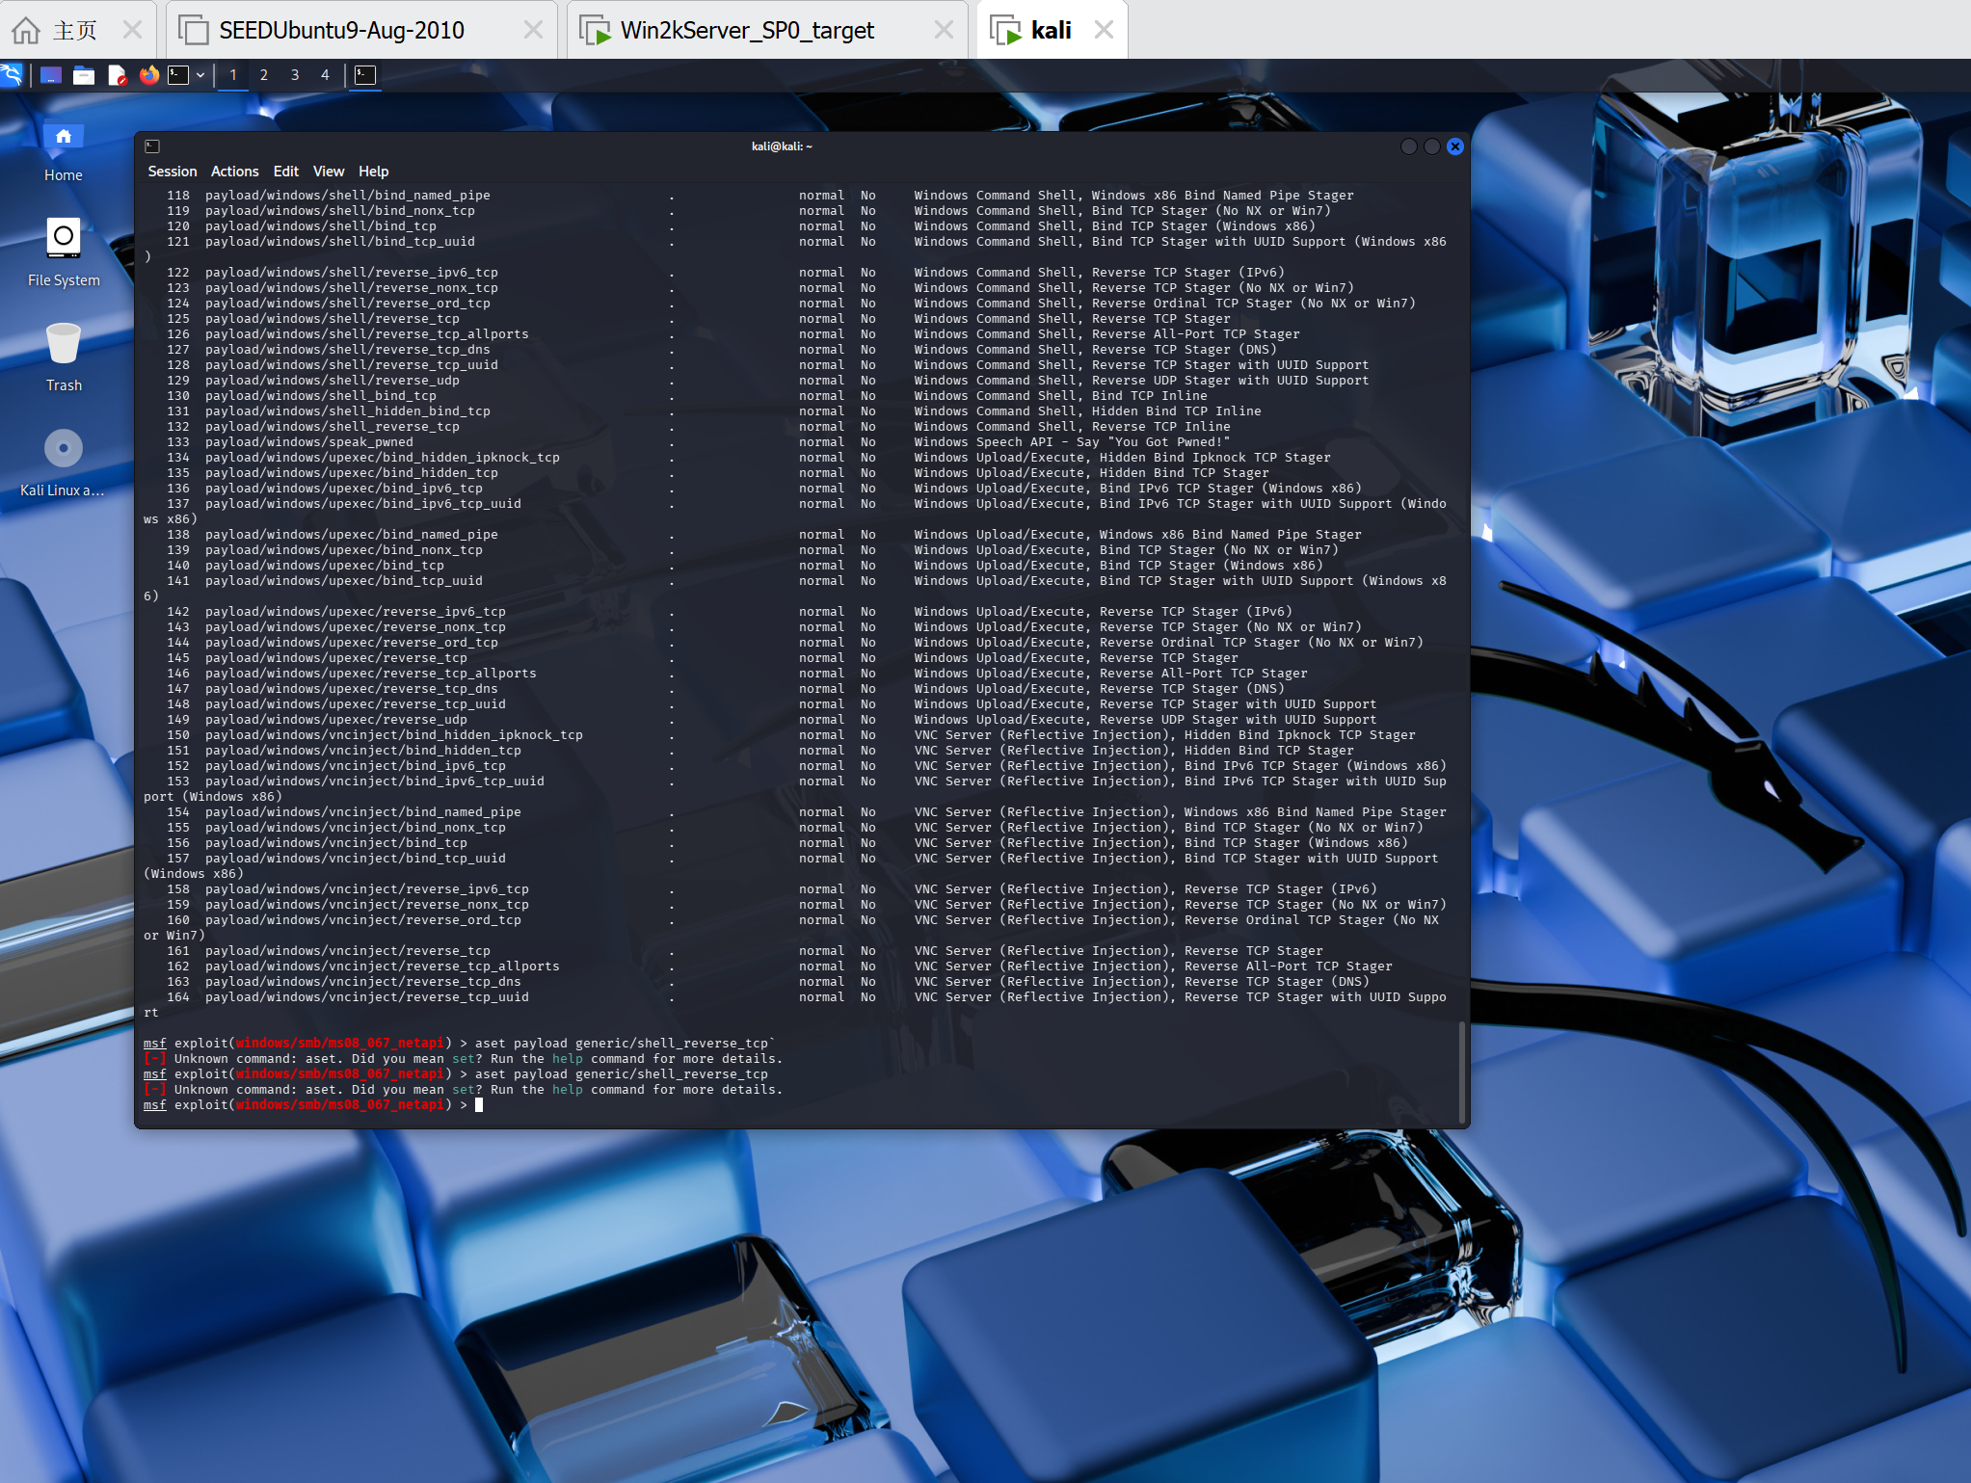This screenshot has width=1971, height=1483.
Task: Expand the terminal launcher dropdown arrow
Action: click(200, 75)
